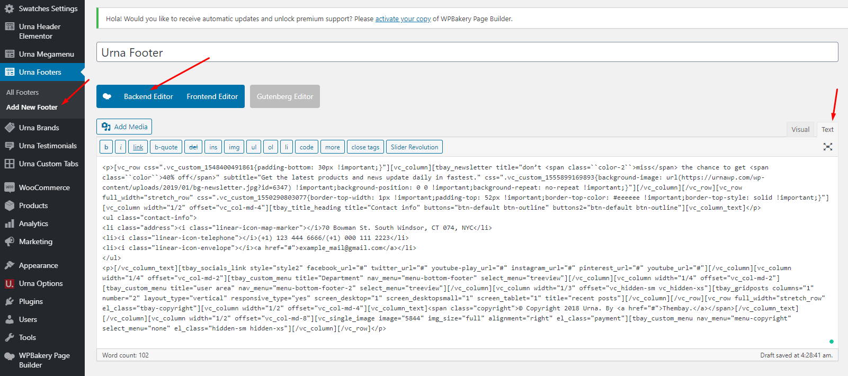Click the Swatches Settings gear icon
This screenshot has height=376, width=848.
point(10,8)
